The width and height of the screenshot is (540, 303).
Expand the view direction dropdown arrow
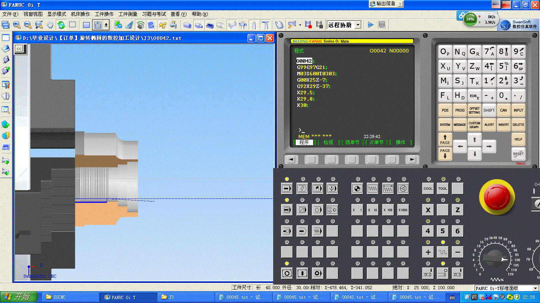click(106, 25)
